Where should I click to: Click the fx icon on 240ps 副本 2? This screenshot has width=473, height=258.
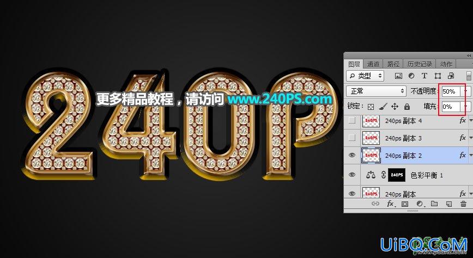[463, 155]
